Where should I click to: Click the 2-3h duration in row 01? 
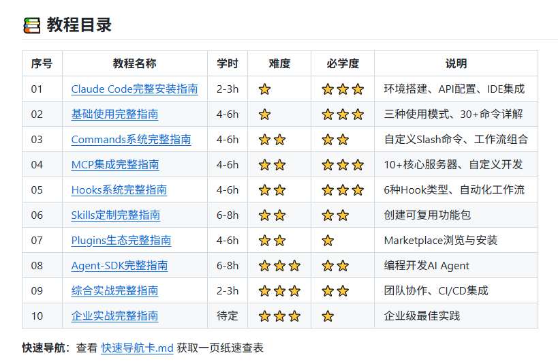coord(228,89)
